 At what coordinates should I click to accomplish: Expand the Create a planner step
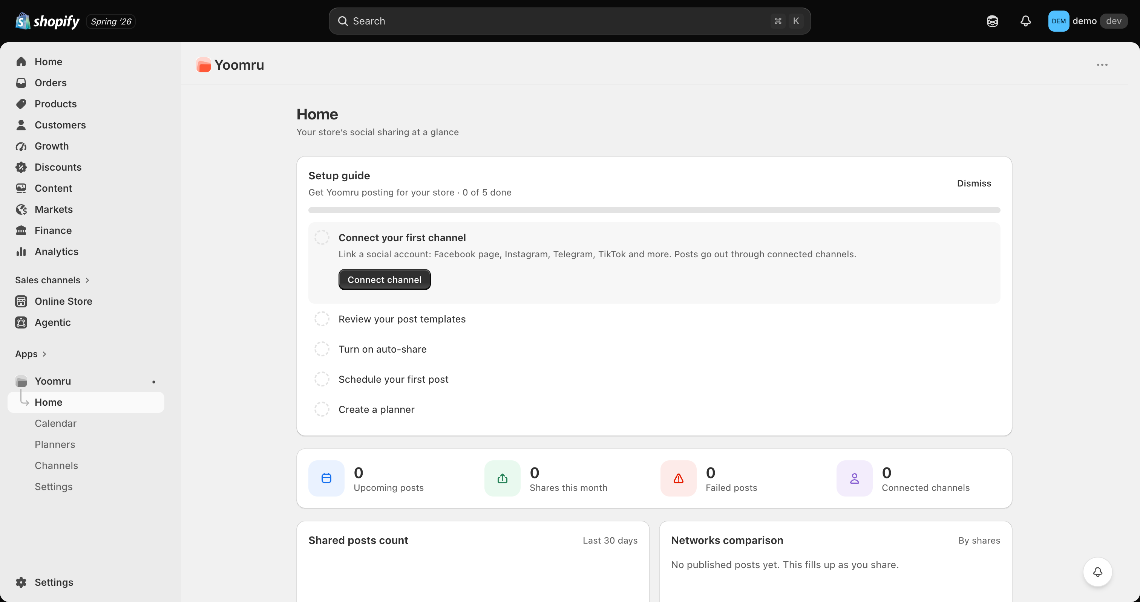pos(377,409)
